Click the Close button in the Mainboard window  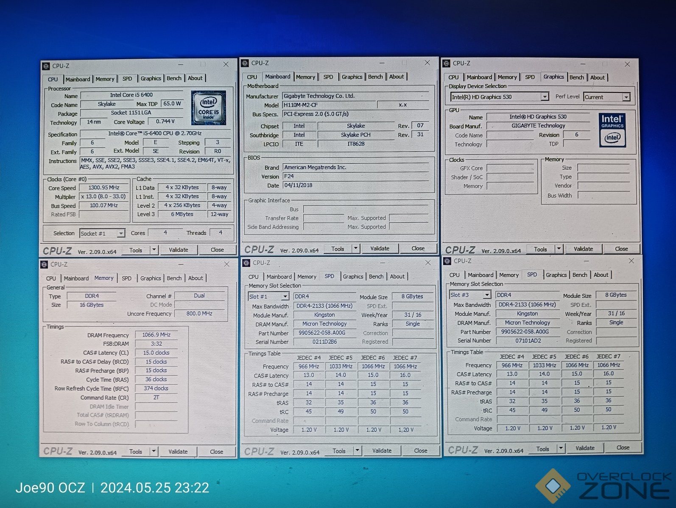coord(418,248)
